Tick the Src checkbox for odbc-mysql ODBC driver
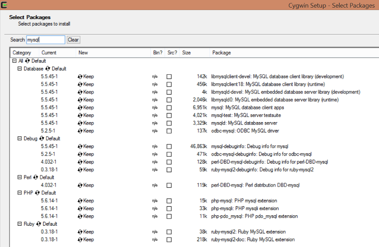Image resolution: width=379 pixels, height=247 pixels. (169, 131)
